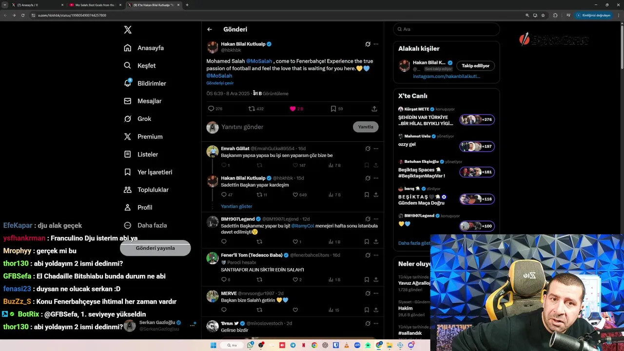Click Gönderiyi çevir translate link
Screen dimensions: 624x351
click(220, 83)
